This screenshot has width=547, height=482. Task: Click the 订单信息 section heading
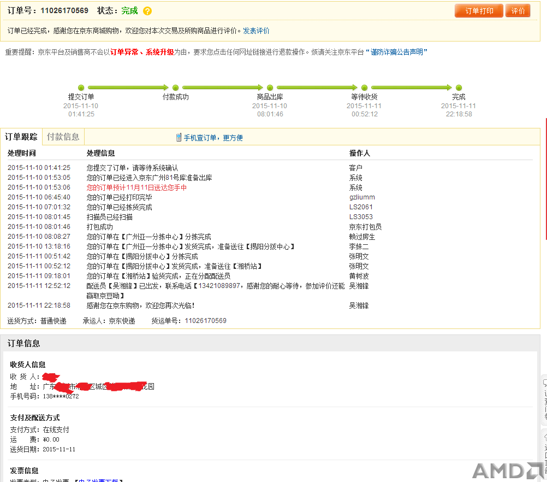pos(23,343)
